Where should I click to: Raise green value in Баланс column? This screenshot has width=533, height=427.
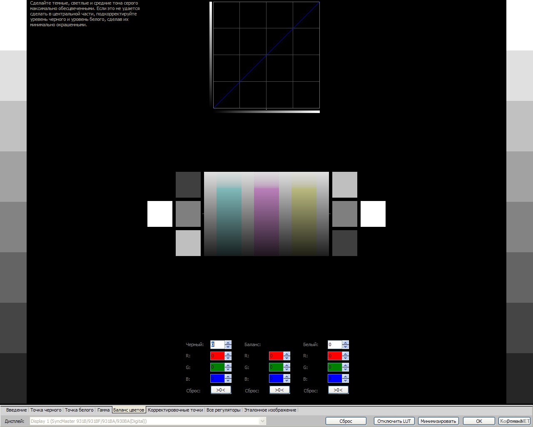tap(286, 365)
